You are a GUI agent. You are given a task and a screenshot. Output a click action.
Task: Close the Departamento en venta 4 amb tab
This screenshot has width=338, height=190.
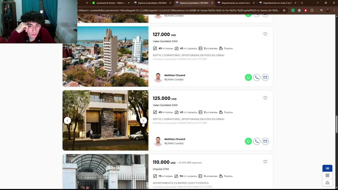(x=254, y=3)
